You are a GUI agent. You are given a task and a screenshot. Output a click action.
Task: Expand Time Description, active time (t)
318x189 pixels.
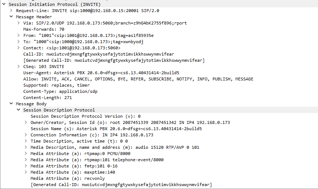[26, 141]
